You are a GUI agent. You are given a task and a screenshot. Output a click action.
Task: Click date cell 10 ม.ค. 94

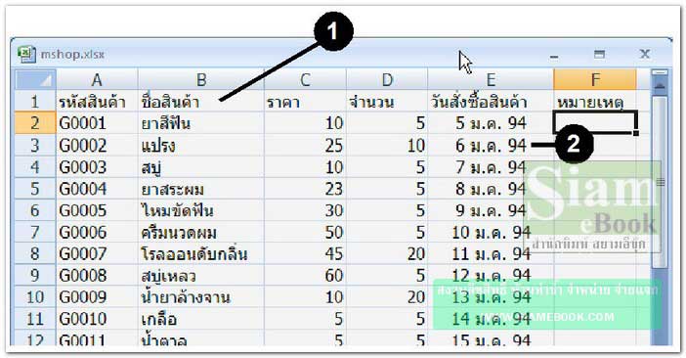(x=491, y=232)
